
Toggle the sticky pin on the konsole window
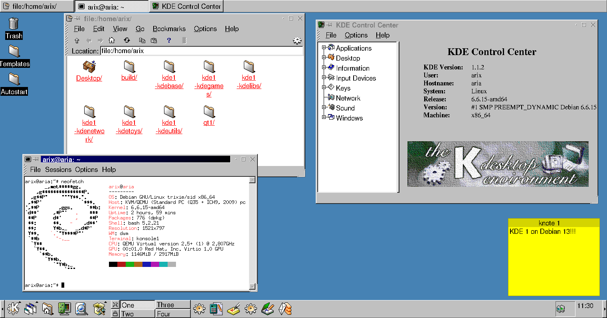click(36, 159)
